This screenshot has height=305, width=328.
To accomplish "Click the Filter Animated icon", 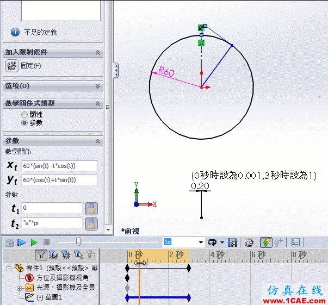I will pyautogui.click(x=53, y=255).
